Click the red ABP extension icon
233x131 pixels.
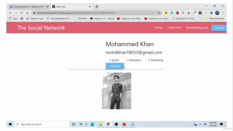tap(177, 13)
